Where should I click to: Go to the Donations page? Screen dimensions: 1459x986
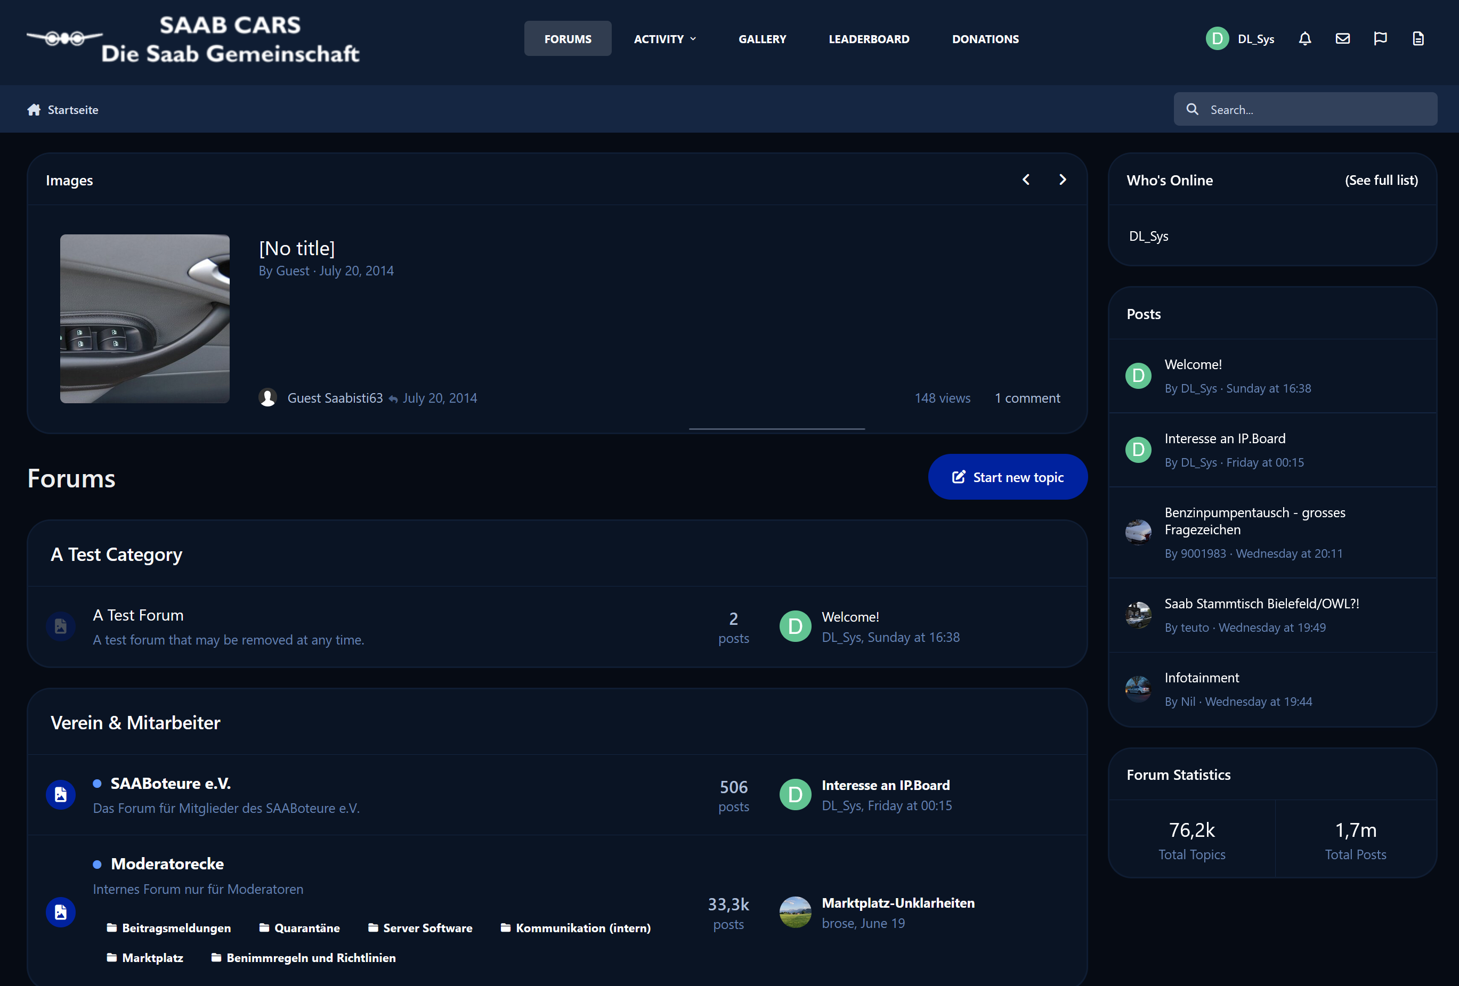985,39
